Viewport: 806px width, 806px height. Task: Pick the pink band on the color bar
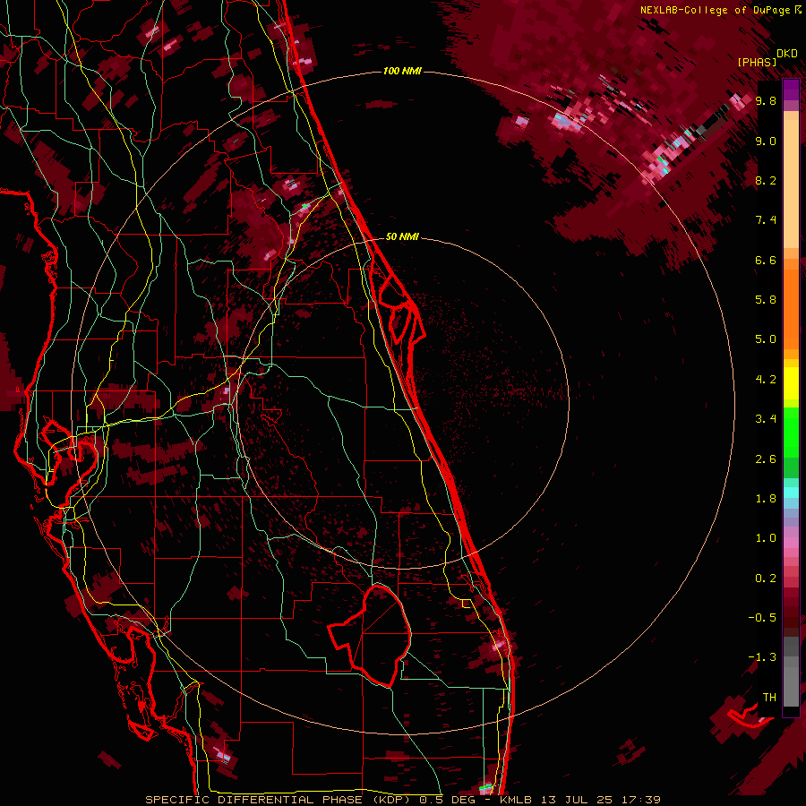pos(791,543)
